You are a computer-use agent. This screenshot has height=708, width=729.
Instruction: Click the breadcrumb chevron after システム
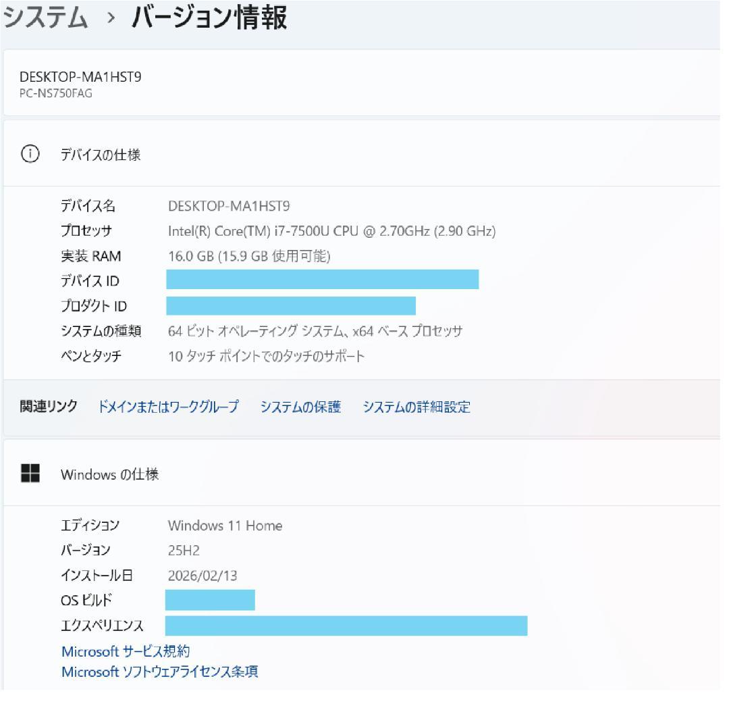[110, 18]
